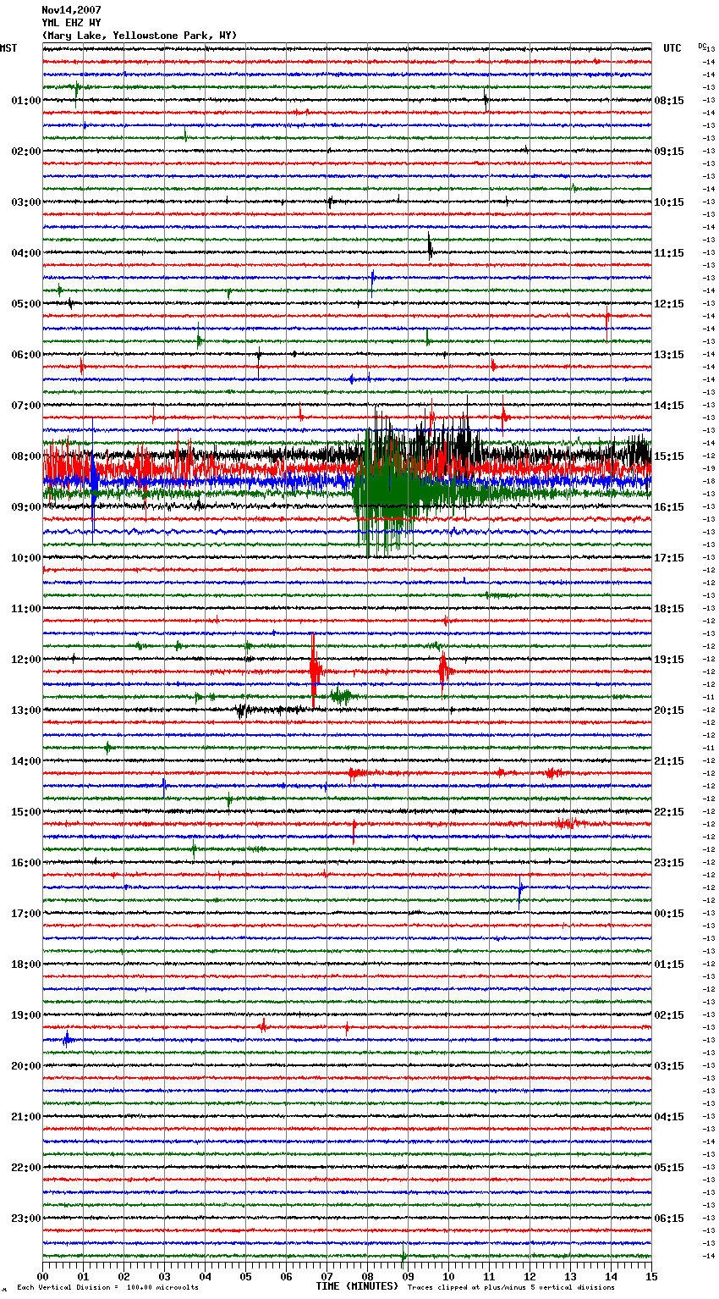Click the 04:00 MST hour label
The image size is (719, 1299).
coord(25,253)
